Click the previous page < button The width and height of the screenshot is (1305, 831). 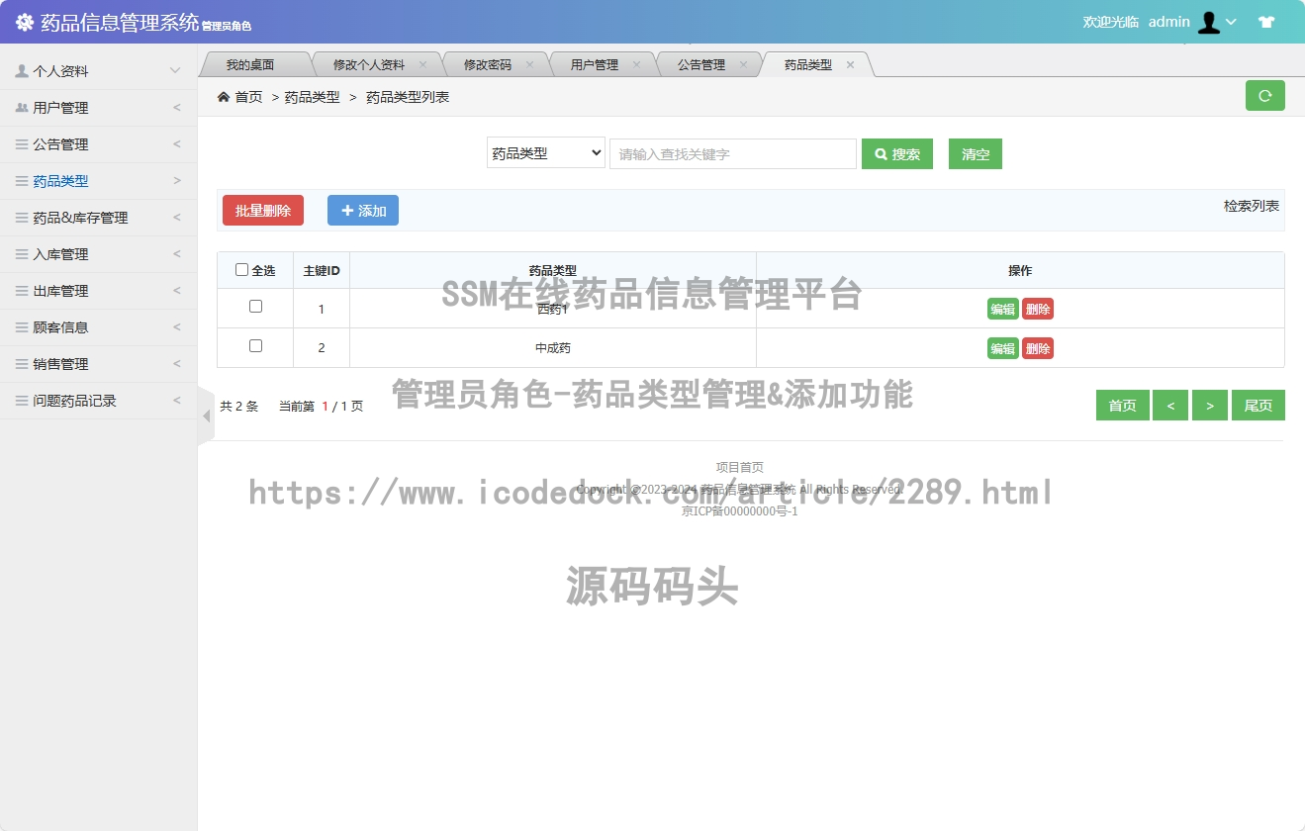click(x=1170, y=406)
